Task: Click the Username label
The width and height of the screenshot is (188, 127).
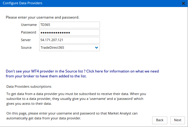Action: [29, 25]
